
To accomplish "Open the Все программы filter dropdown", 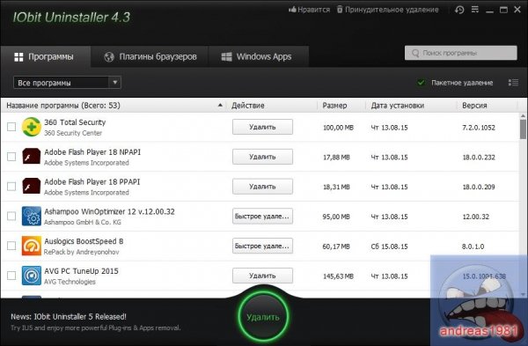I will (67, 83).
